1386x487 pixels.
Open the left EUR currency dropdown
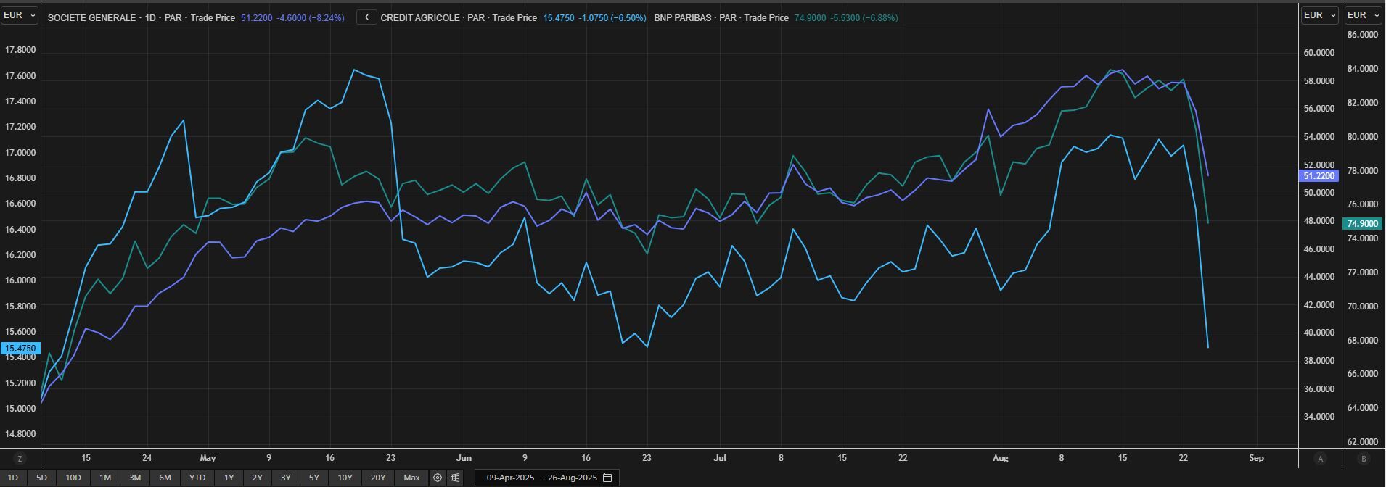(20, 15)
